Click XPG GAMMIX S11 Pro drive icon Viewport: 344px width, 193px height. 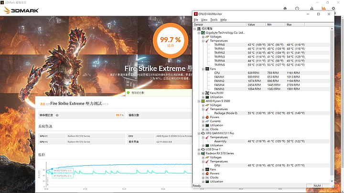coord(203,133)
